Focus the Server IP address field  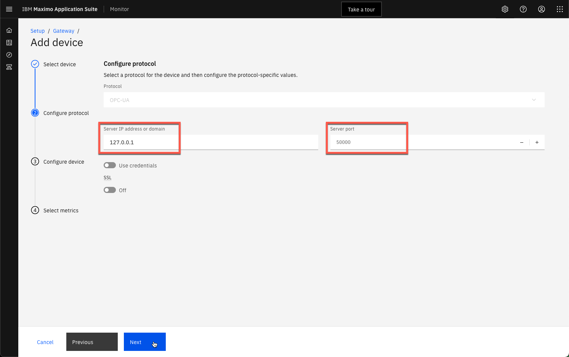tap(211, 142)
